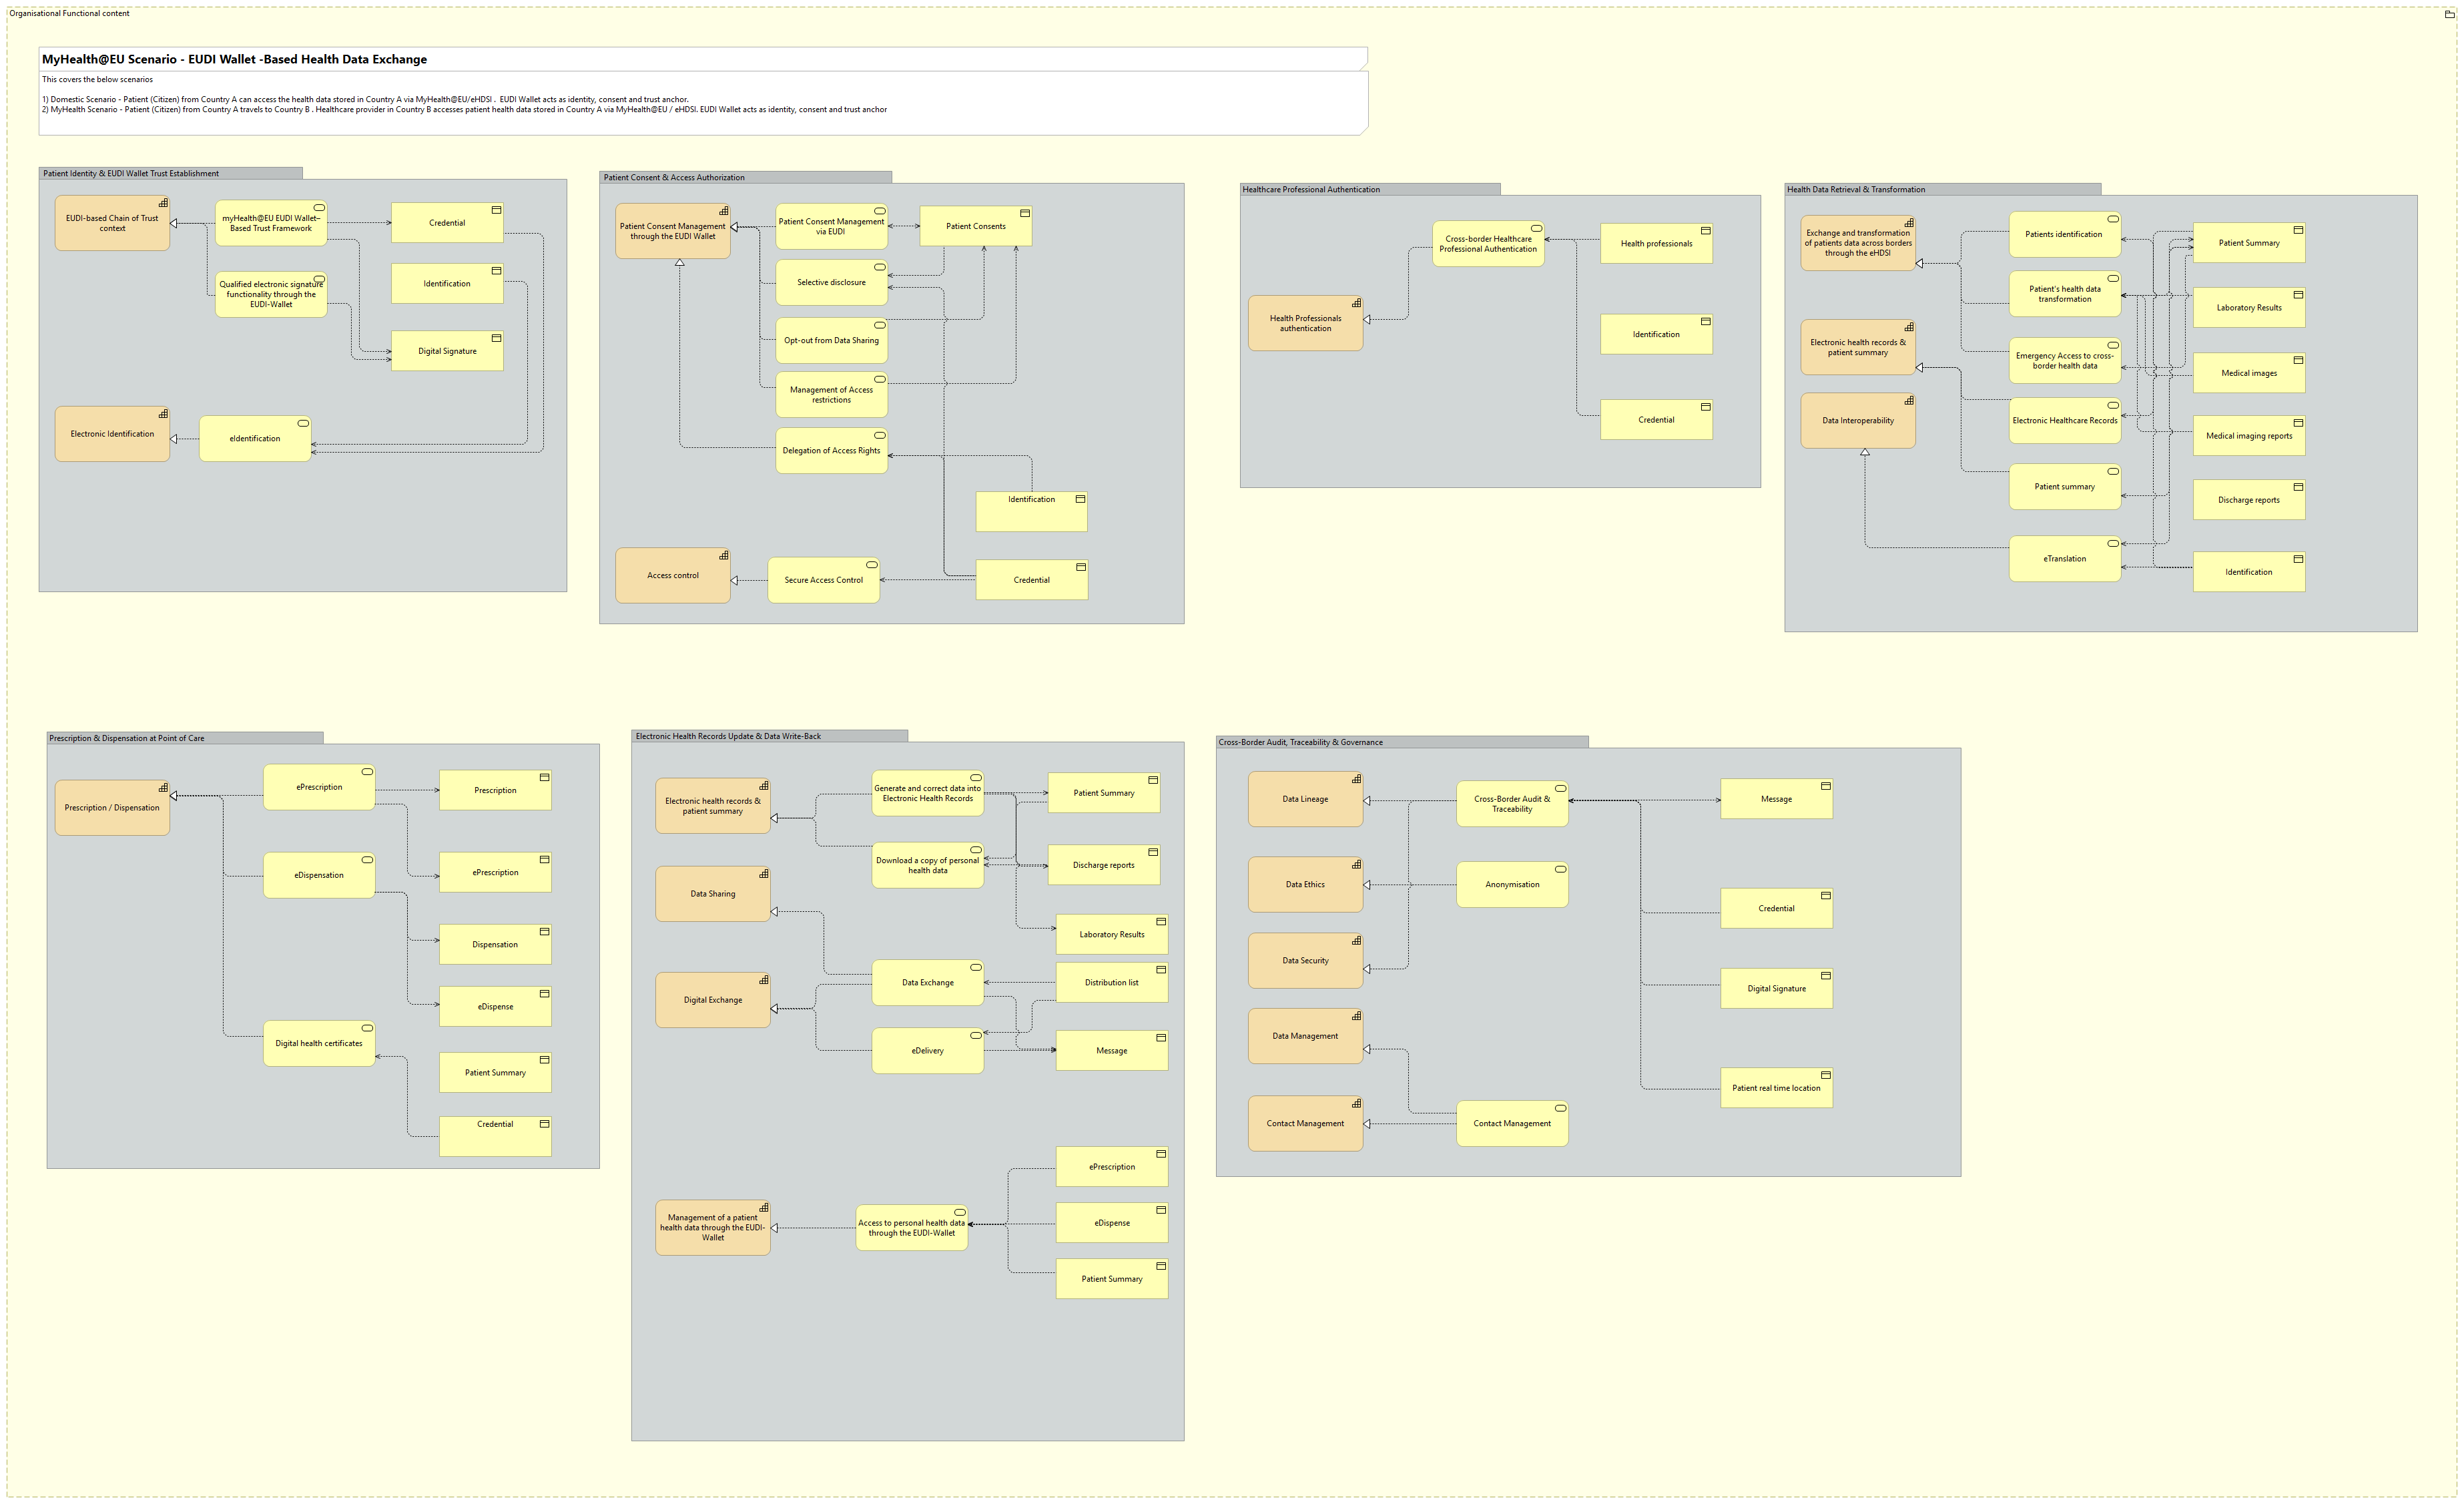This screenshot has width=2464, height=1504.
Task: Select the eIdentification service element
Action: (255, 439)
